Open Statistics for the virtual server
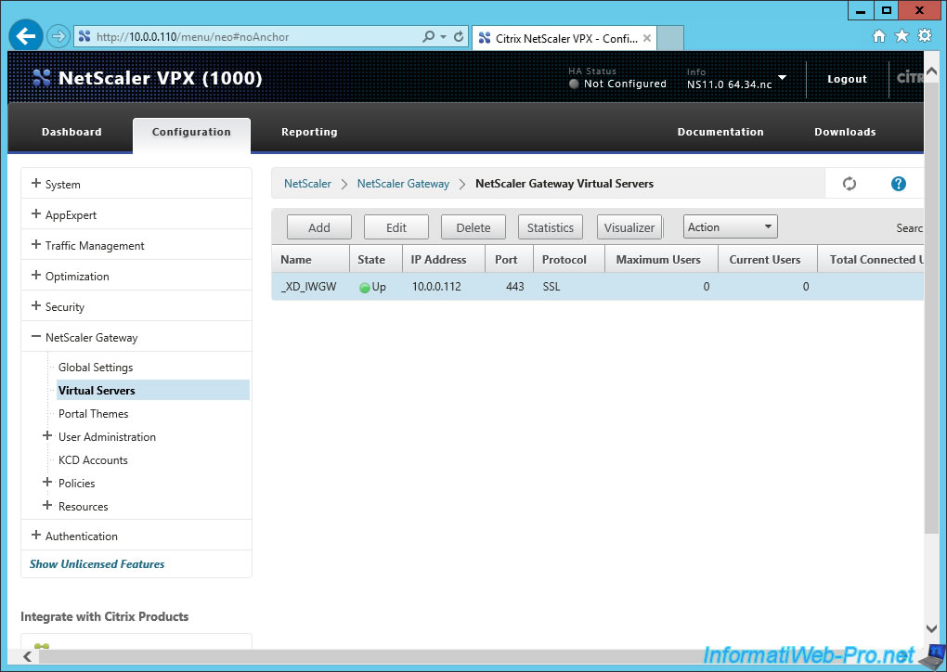 [551, 227]
